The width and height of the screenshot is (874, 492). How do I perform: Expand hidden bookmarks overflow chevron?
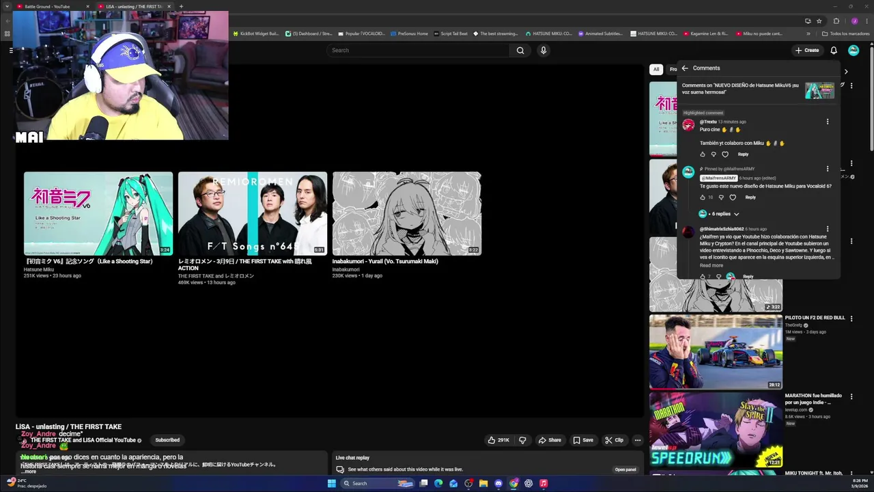(808, 33)
